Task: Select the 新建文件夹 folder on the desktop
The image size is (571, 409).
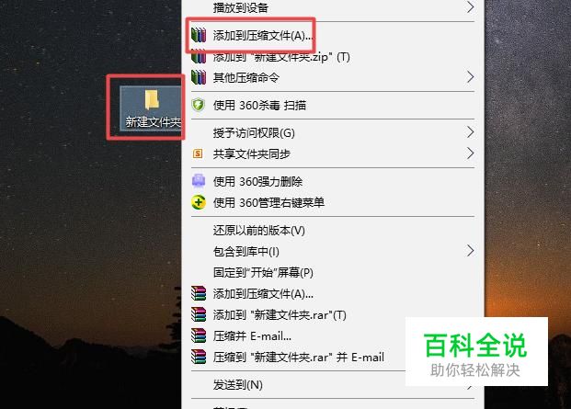Action: pos(151,108)
